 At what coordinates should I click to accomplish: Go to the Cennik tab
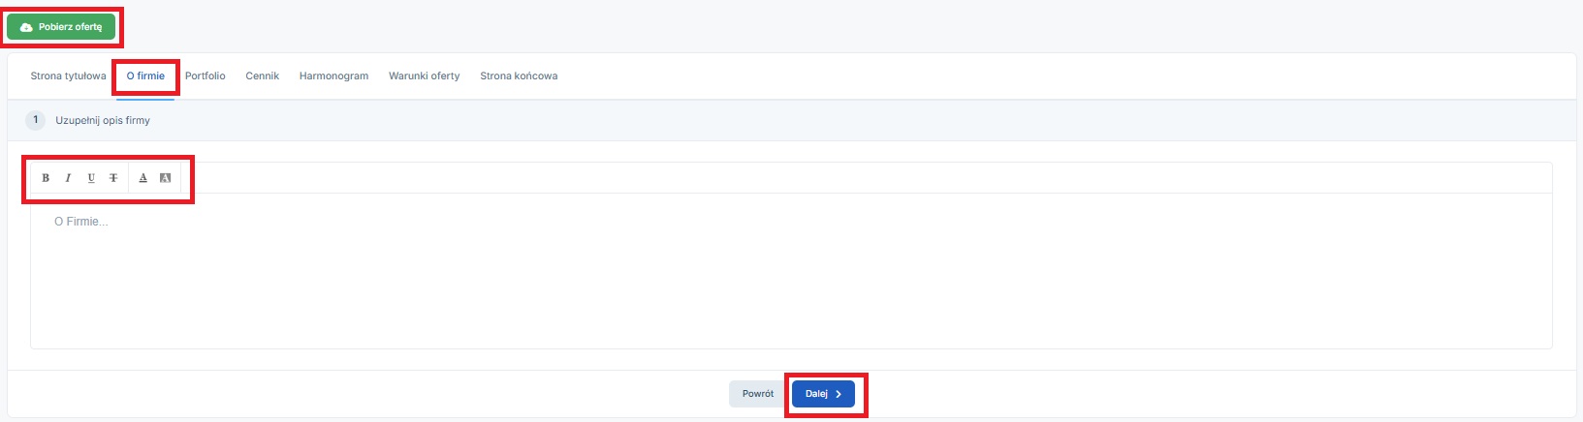tap(262, 75)
